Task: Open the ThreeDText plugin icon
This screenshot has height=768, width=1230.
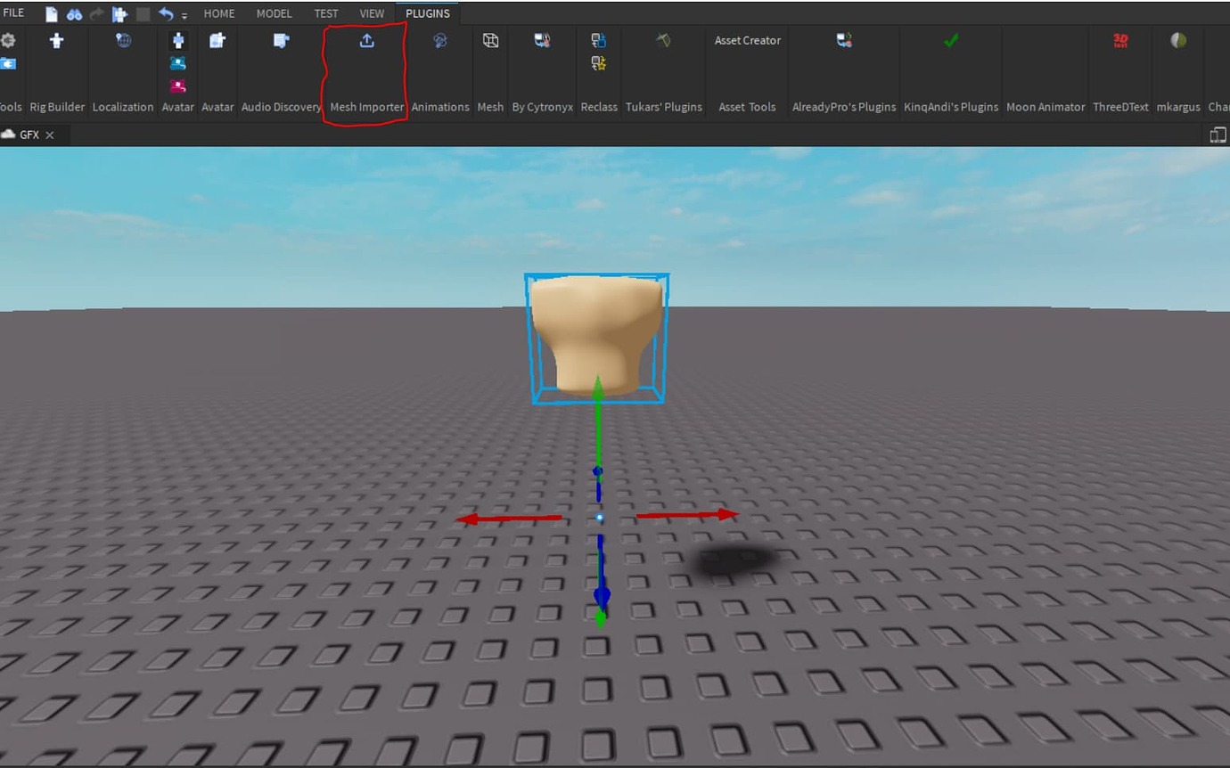Action: (x=1121, y=40)
